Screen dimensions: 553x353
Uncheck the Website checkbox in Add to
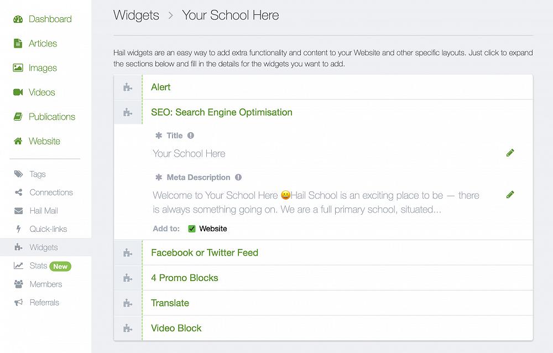tap(192, 229)
